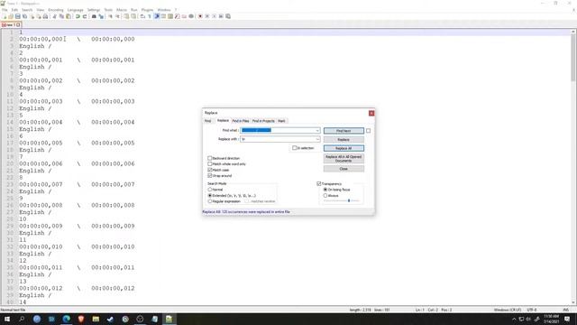577x325 pixels.
Task: Select Always transparency option
Action: [x=325, y=195]
